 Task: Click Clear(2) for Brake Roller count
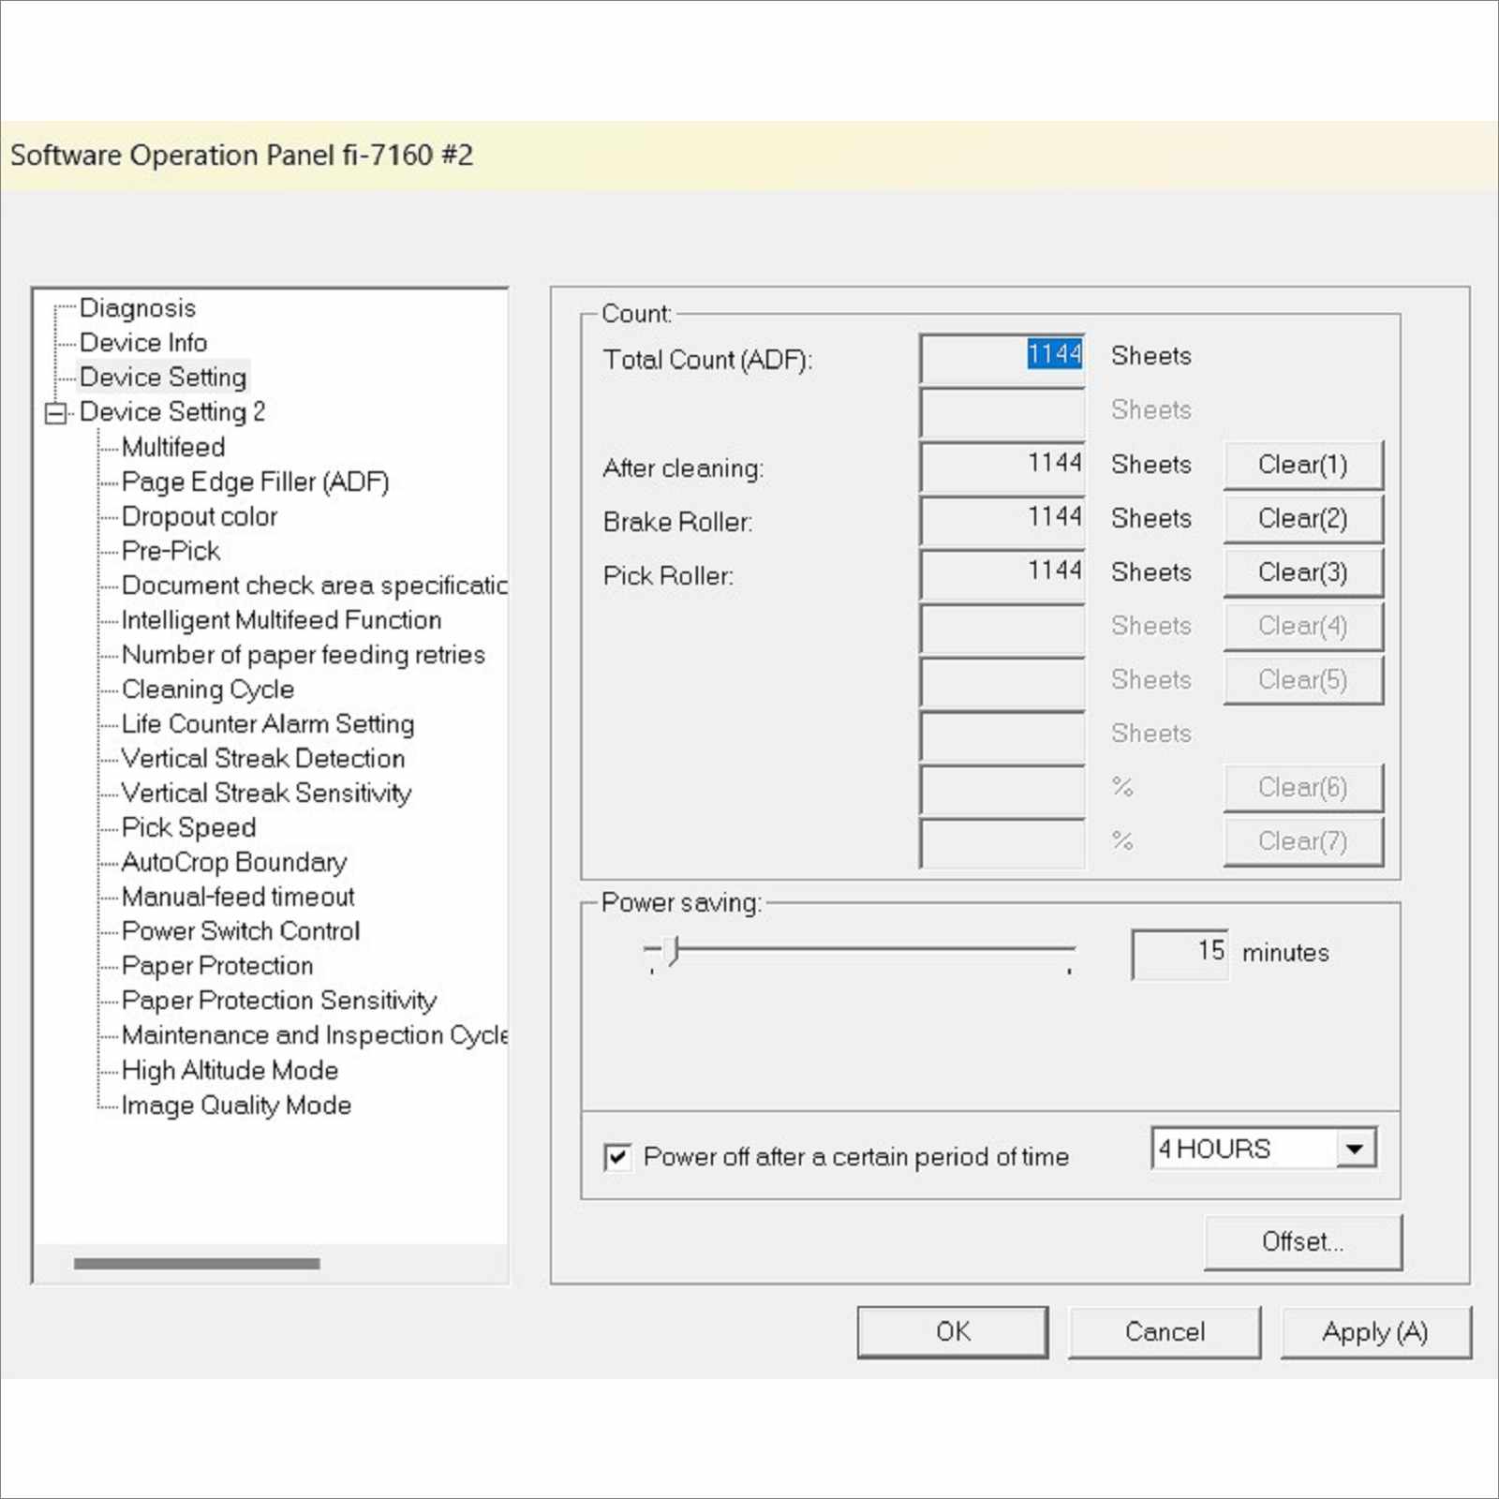coord(1303,519)
